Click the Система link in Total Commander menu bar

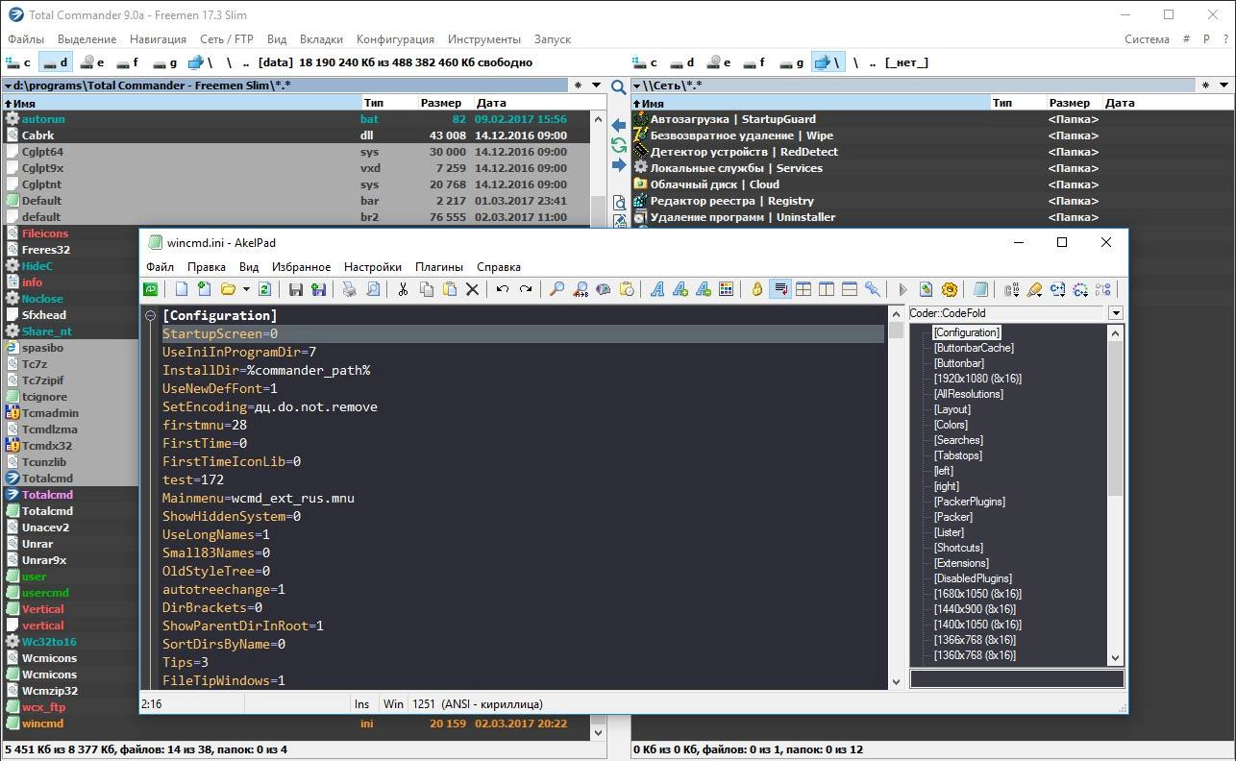tap(1147, 39)
